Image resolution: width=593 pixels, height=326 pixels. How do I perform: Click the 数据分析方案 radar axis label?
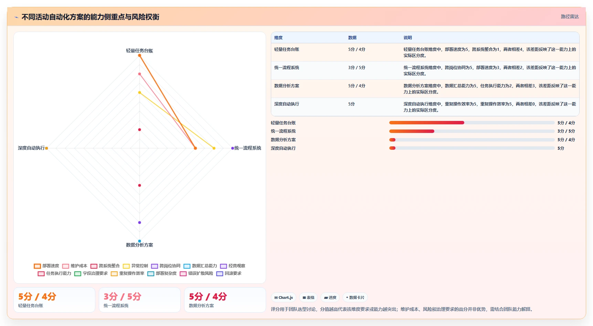(x=139, y=245)
